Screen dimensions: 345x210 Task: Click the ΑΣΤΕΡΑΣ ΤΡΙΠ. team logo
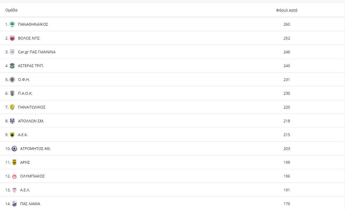click(12, 66)
